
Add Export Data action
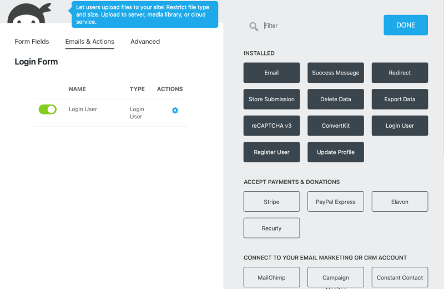coord(400,99)
